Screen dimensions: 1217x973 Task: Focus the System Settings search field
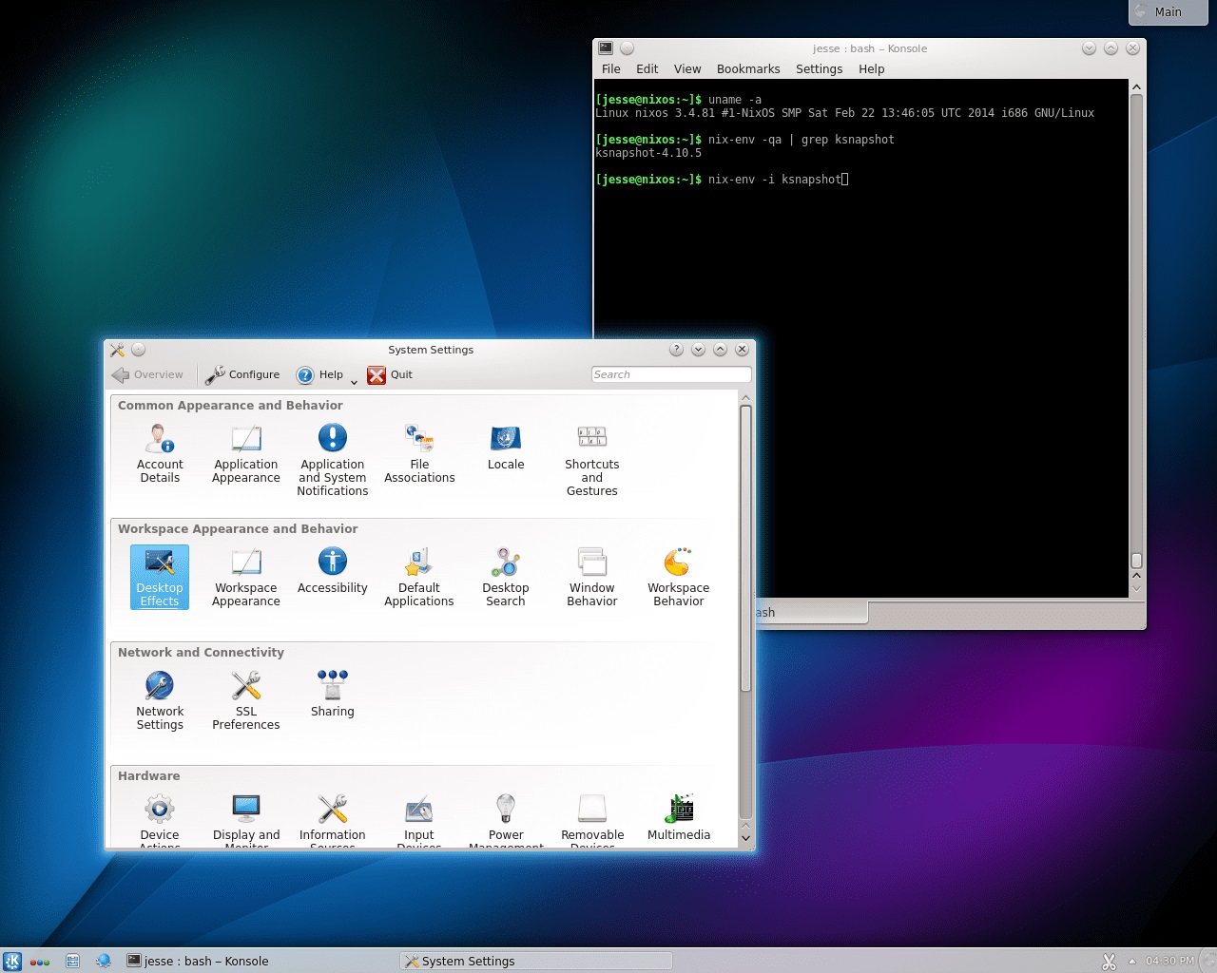click(x=670, y=374)
